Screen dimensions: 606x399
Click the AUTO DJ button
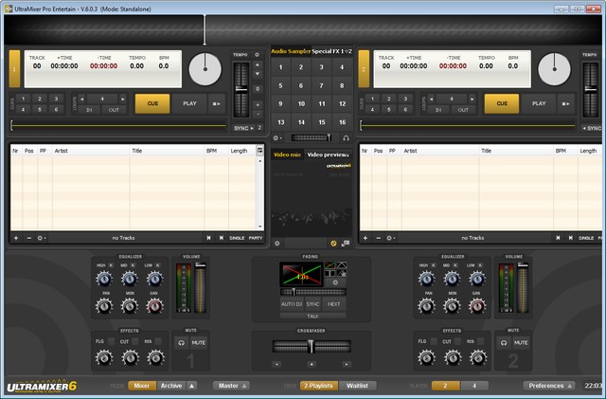coord(291,304)
